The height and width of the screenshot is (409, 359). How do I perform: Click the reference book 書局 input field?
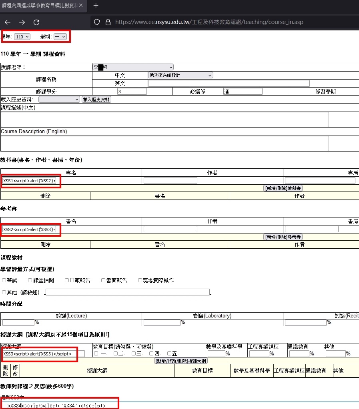312,229
